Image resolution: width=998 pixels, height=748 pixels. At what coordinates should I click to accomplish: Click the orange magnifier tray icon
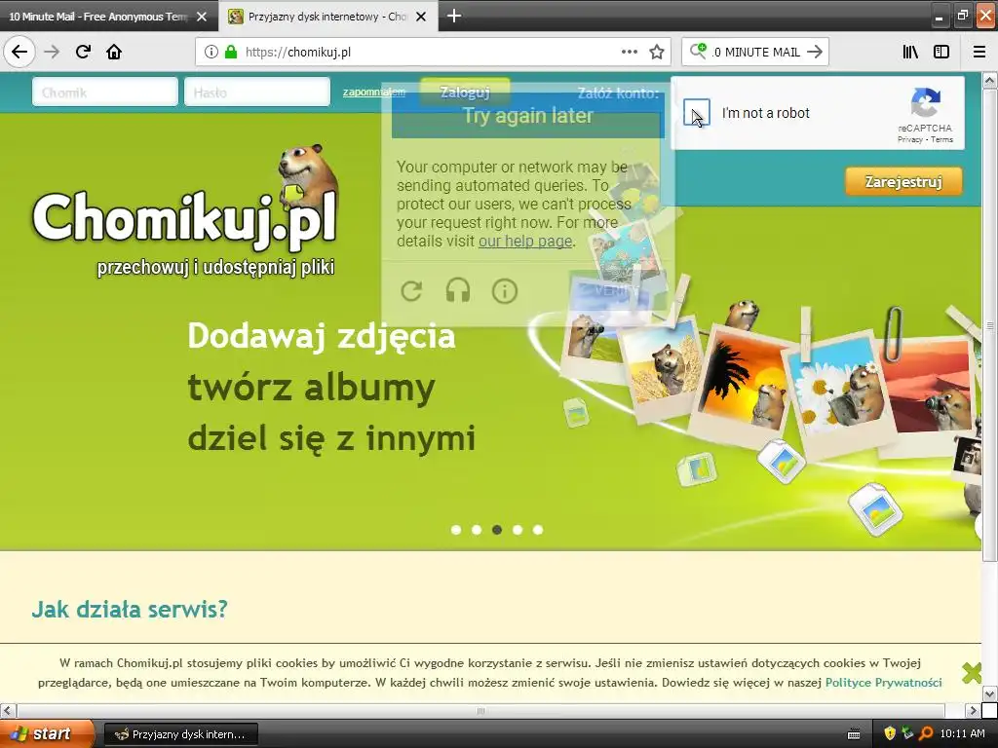coord(926,734)
